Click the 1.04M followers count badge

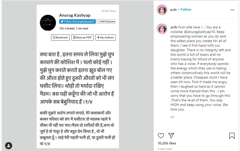click(106, 22)
